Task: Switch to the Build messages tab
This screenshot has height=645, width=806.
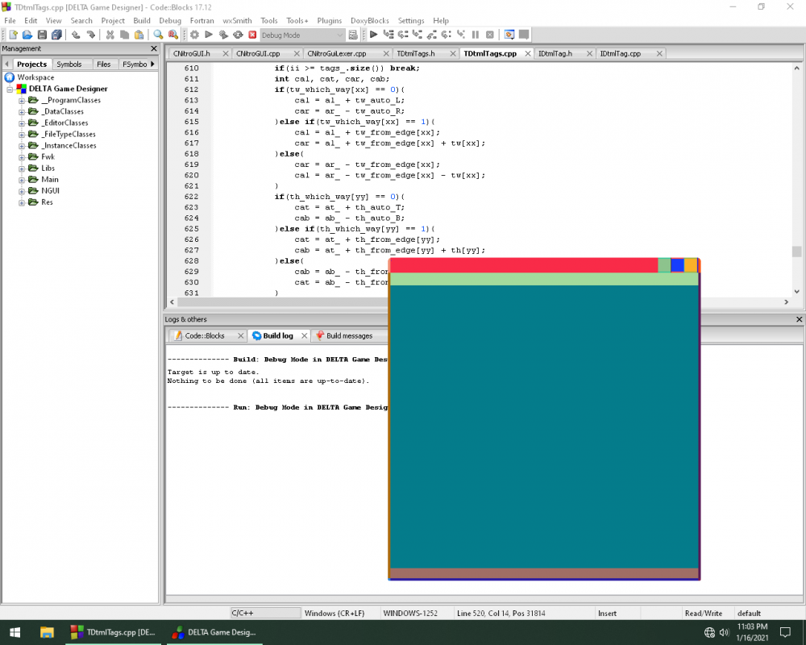Action: pyautogui.click(x=348, y=335)
